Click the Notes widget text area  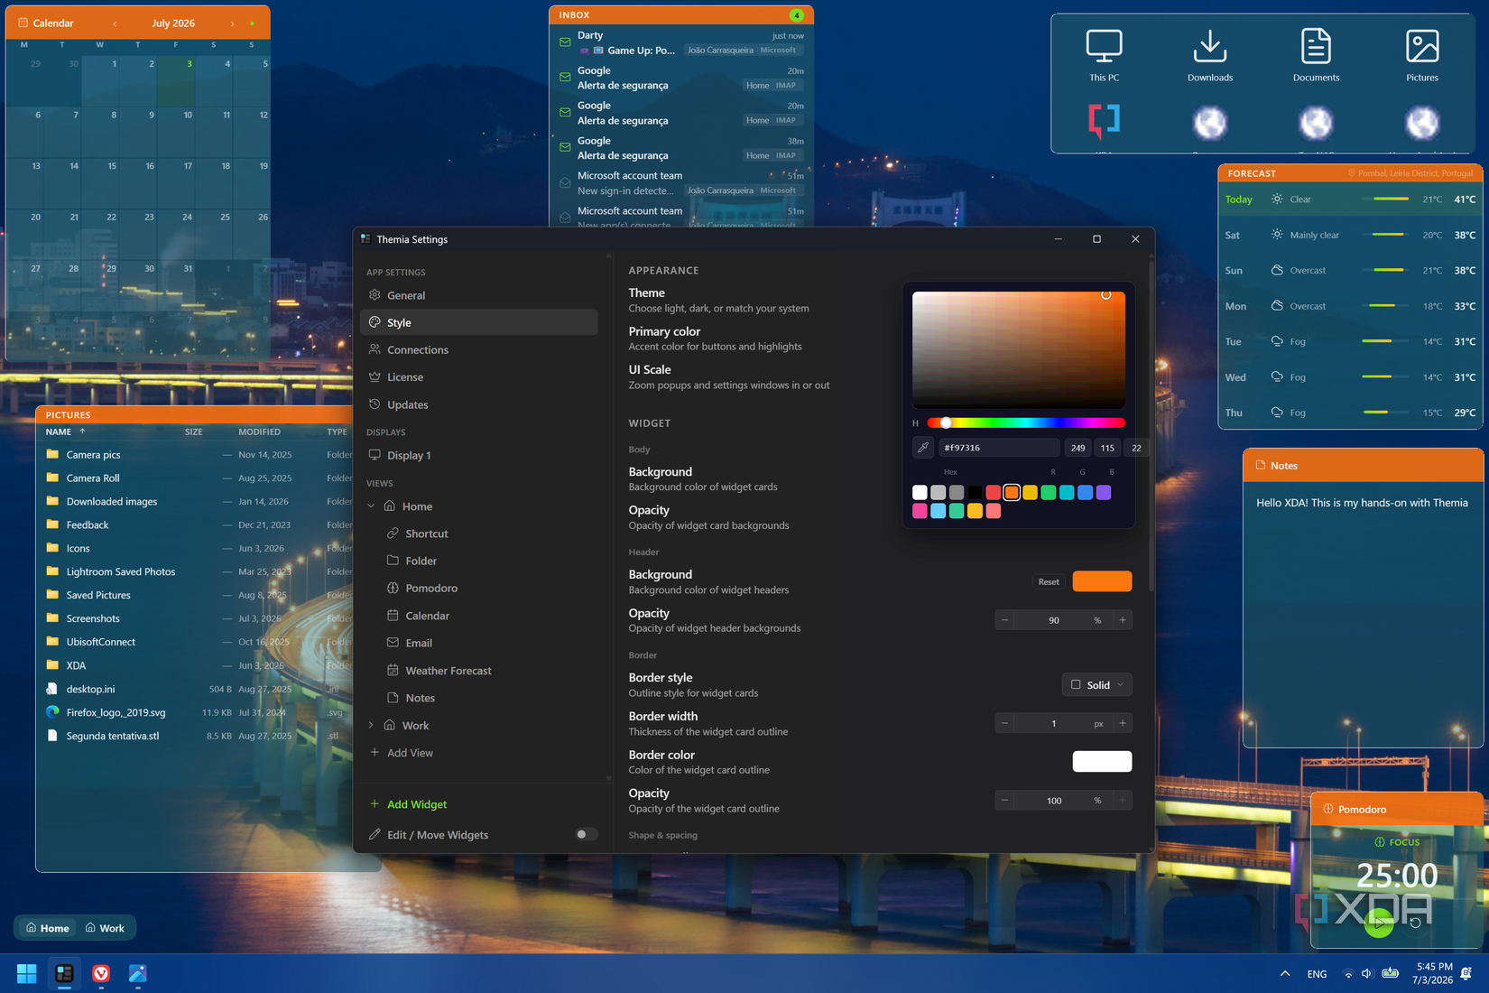pos(1363,614)
